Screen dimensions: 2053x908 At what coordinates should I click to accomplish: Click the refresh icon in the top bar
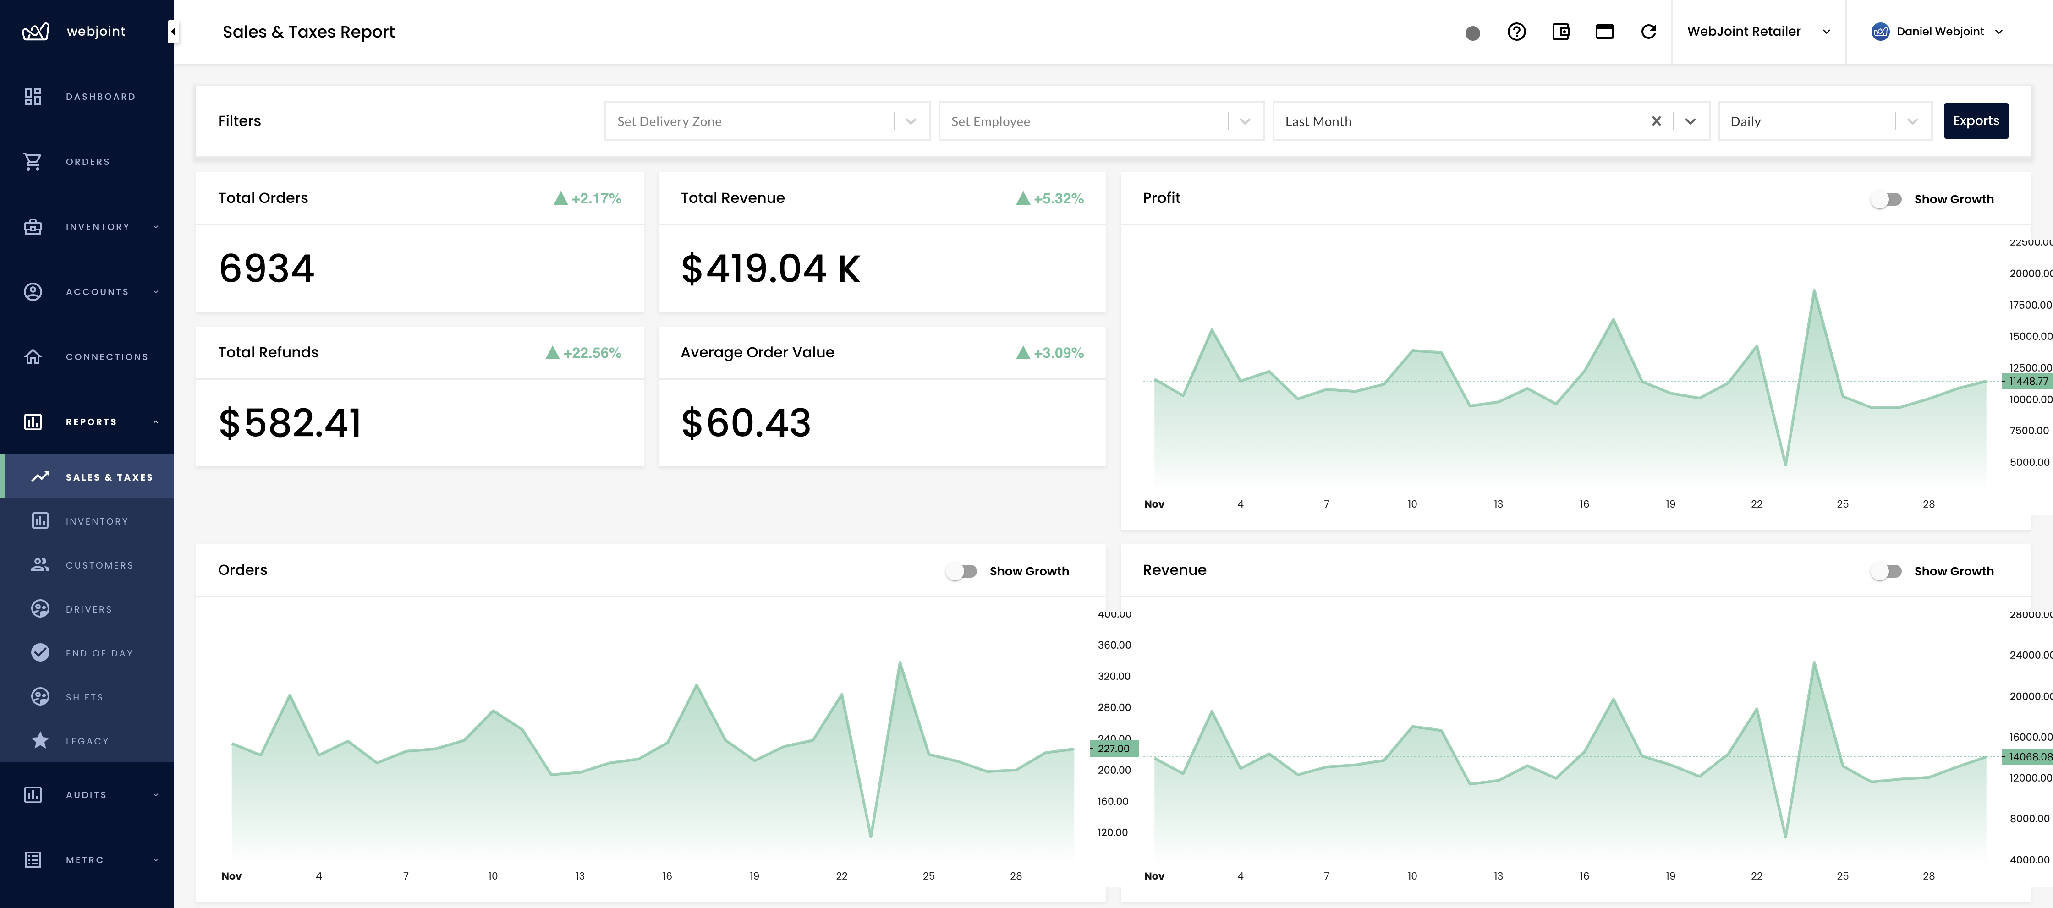coord(1649,31)
